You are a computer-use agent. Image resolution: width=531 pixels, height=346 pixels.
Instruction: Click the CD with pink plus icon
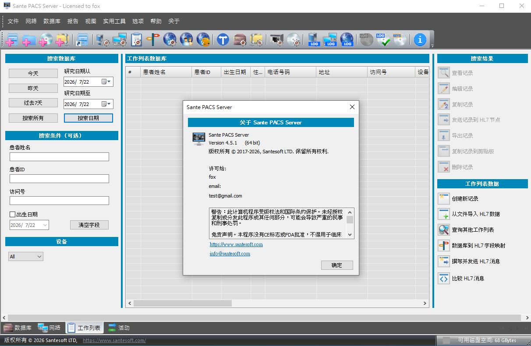[x=46, y=39]
